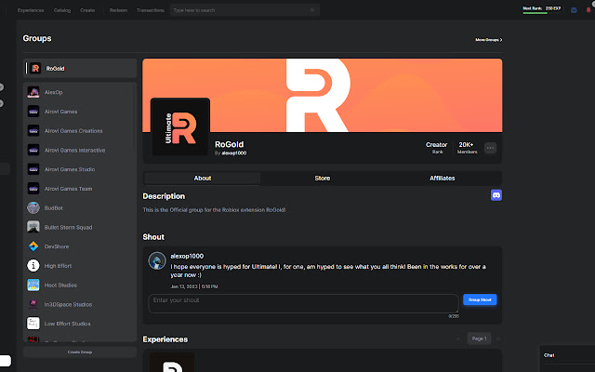Open the Catalog nav item
This screenshot has height=372, width=595.
(62, 10)
